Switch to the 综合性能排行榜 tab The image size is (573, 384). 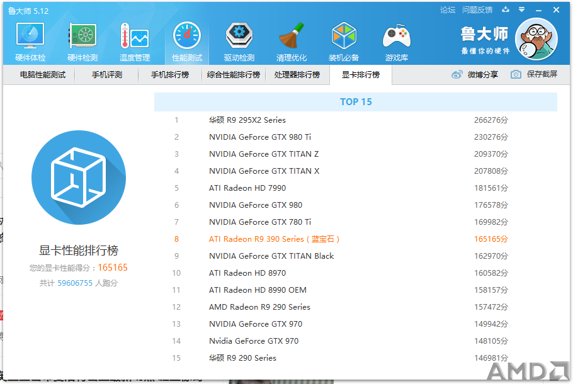click(234, 74)
